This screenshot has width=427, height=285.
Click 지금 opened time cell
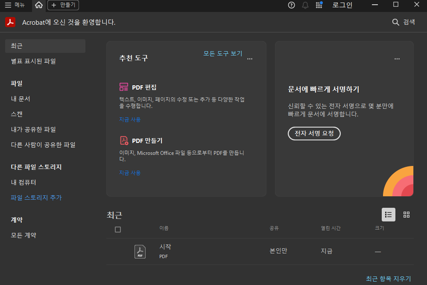tap(327, 251)
